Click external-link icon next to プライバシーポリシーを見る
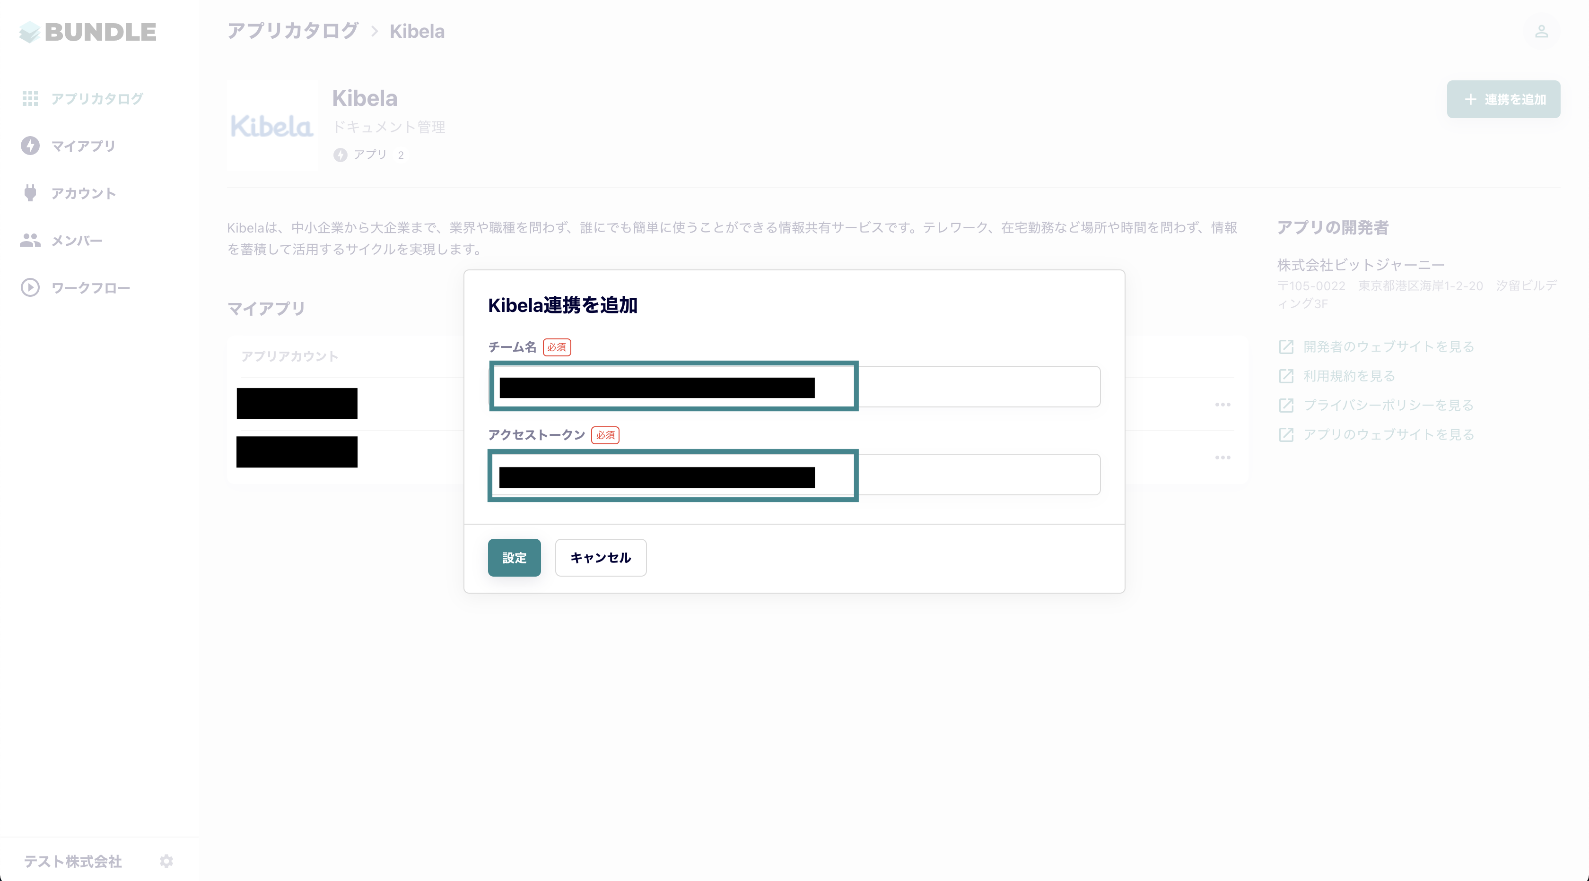 coord(1286,405)
